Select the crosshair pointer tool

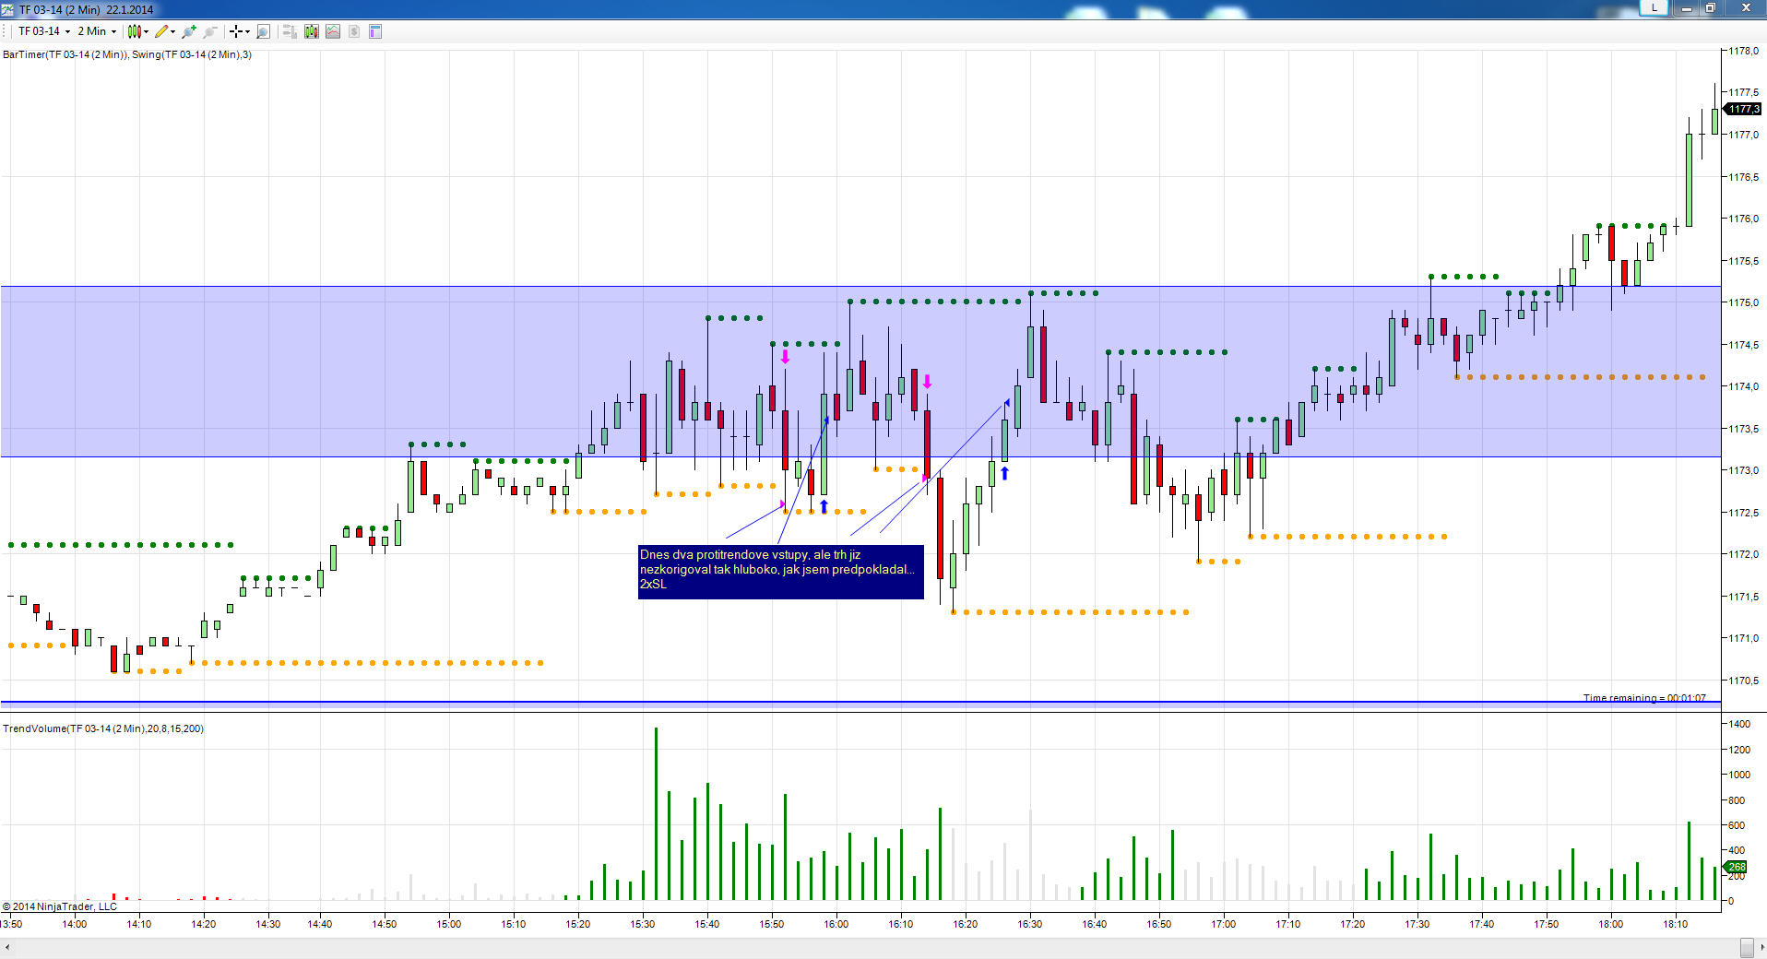click(236, 31)
